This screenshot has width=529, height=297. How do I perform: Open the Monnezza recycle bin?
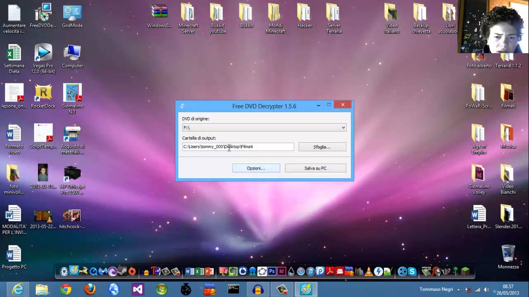[508, 257]
